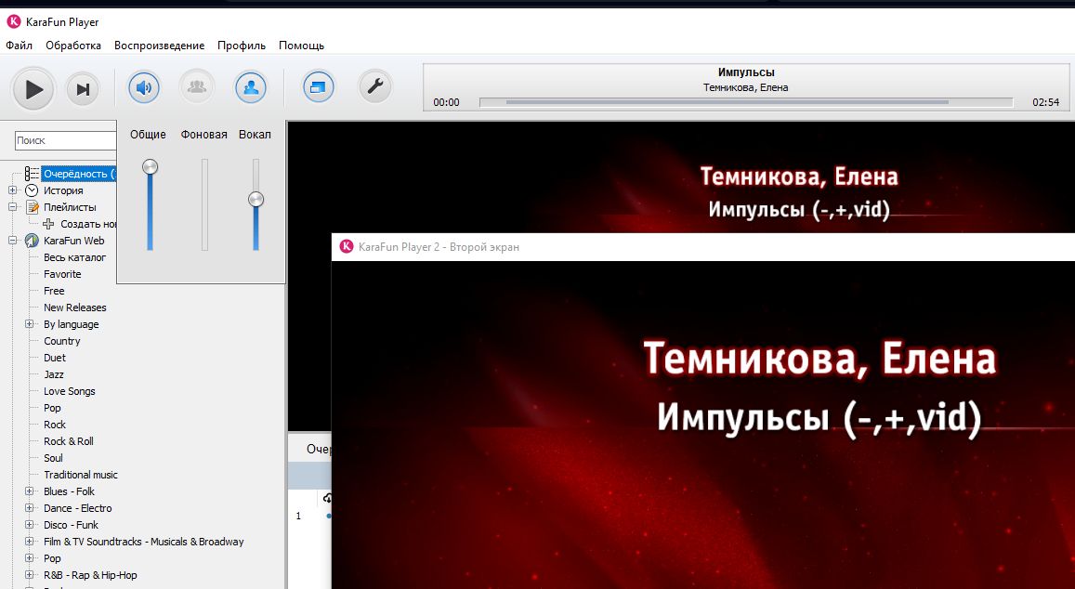Click the plus icon beside Создать новый
Screen dimensions: 1075x589
tap(48, 224)
